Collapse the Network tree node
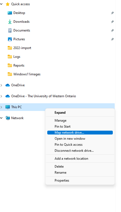Screen dimensions: 121x212 coord(1,118)
